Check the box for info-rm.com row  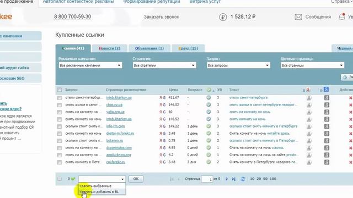[60, 127]
